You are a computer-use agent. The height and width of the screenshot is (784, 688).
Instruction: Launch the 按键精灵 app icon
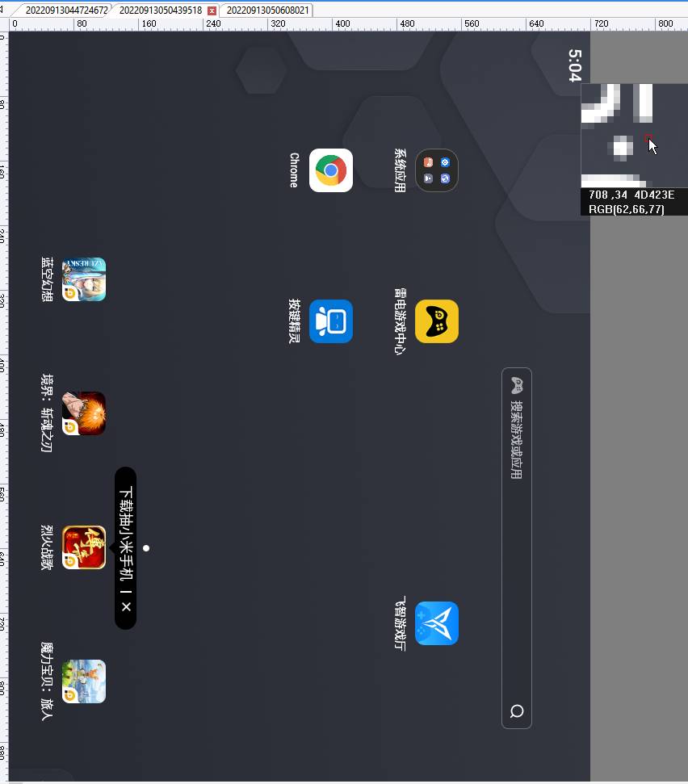click(331, 321)
